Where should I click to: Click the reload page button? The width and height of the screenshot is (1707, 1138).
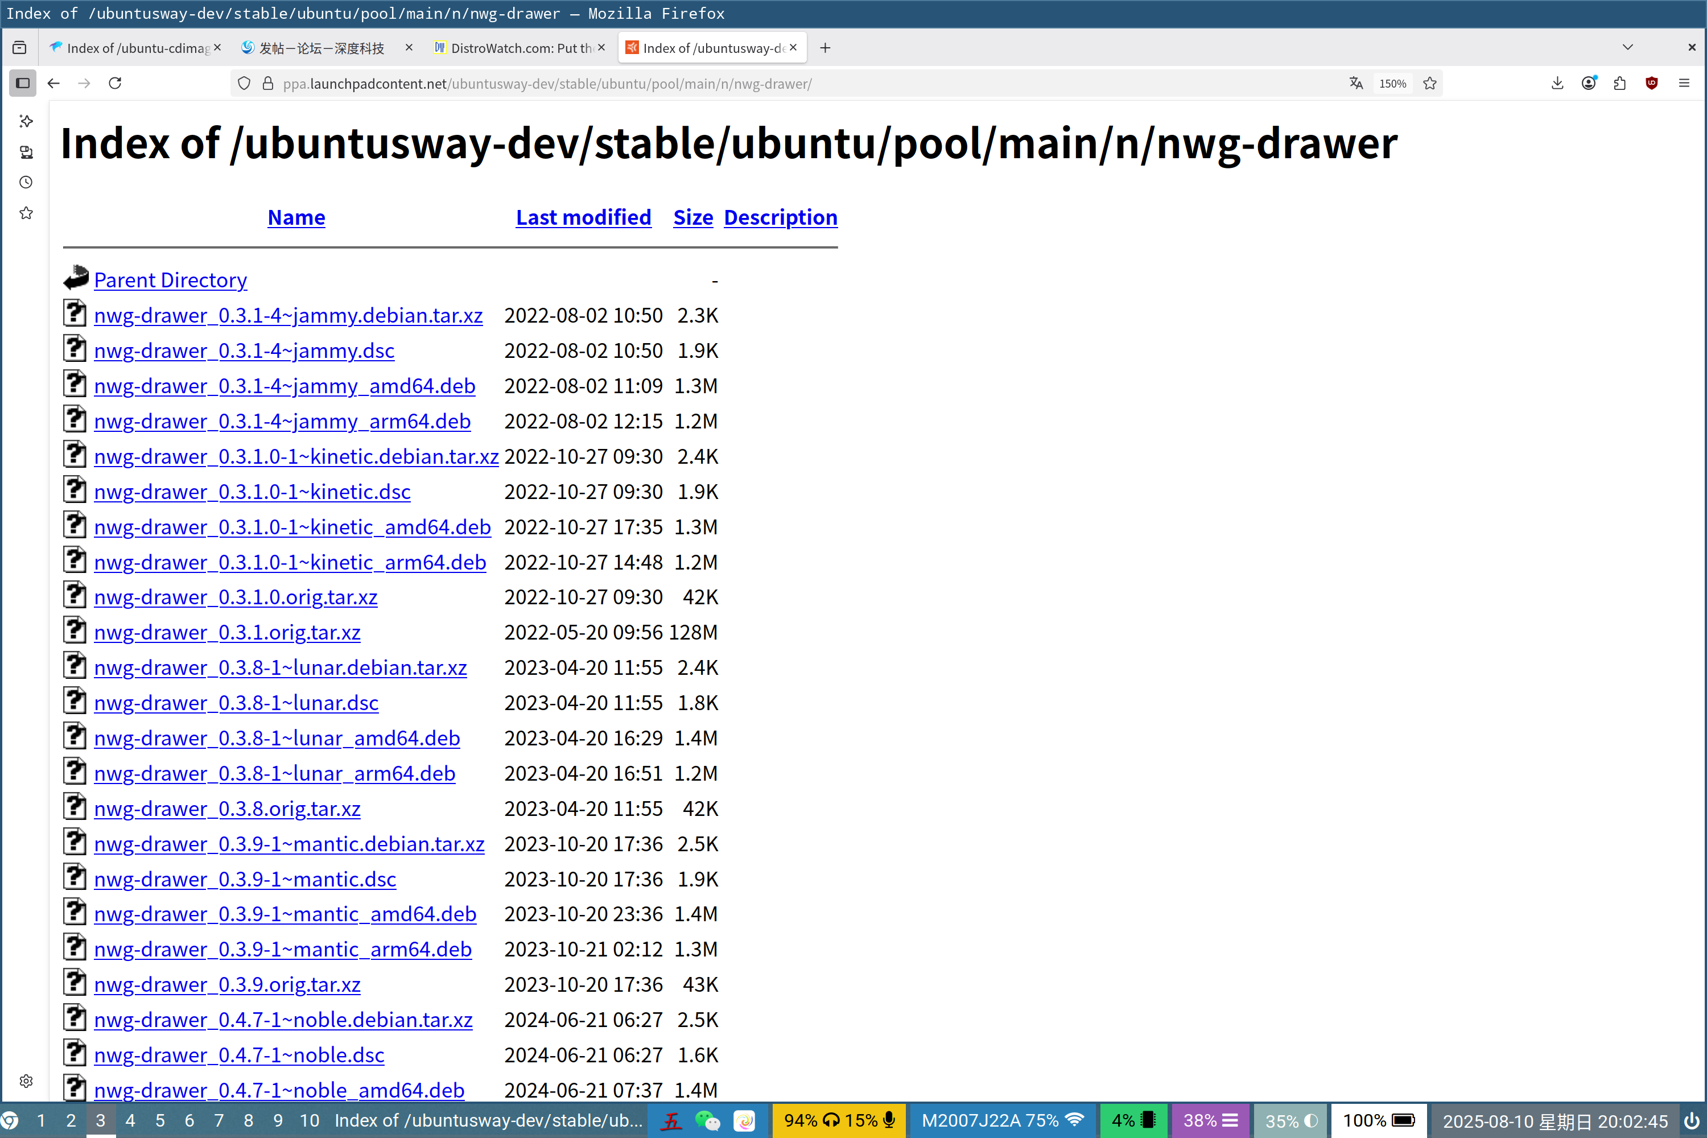(115, 84)
